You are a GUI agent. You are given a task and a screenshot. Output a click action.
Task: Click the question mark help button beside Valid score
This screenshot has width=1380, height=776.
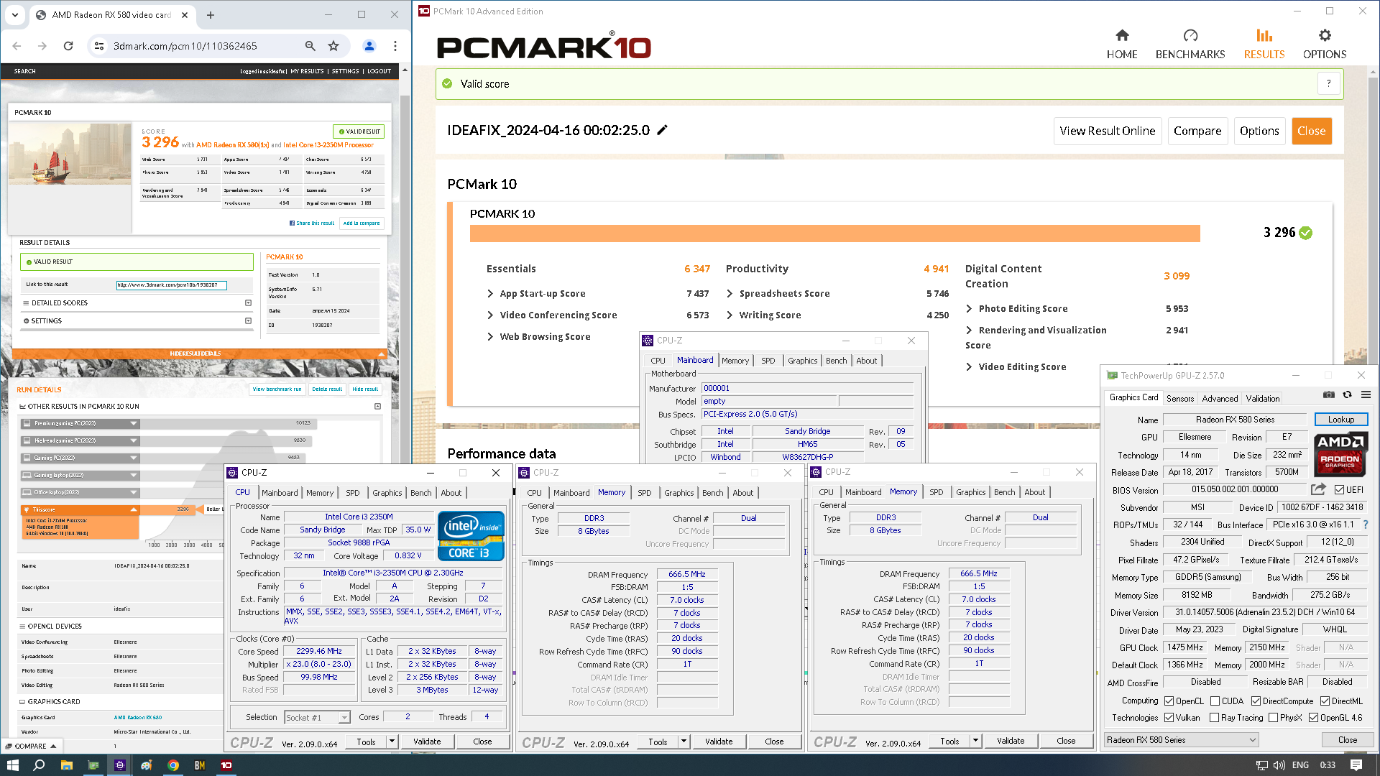(x=1329, y=83)
